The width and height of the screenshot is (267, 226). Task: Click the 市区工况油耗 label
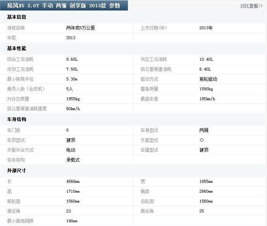[154, 60]
